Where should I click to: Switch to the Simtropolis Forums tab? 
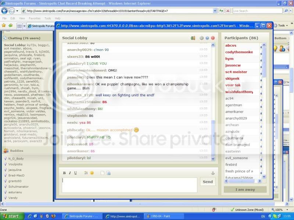click(41, 26)
